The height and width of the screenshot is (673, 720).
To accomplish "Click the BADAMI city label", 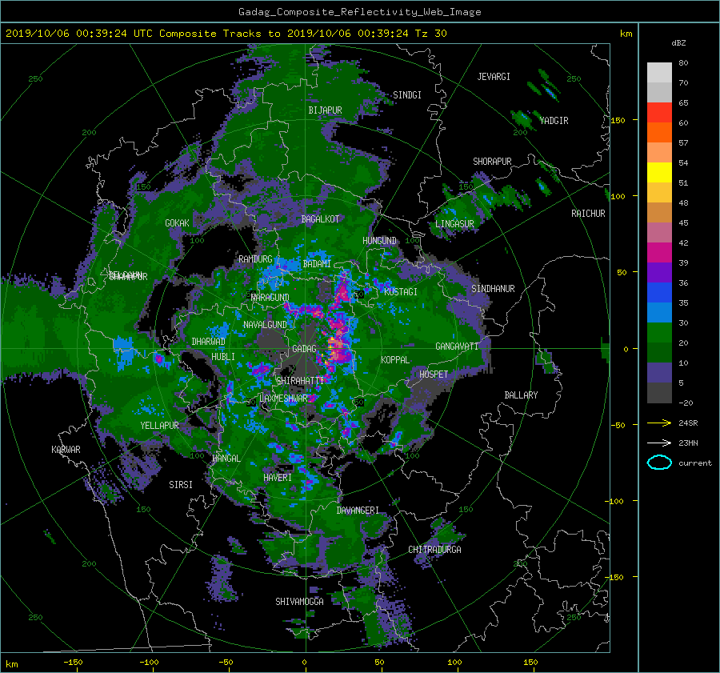I will 317,264.
